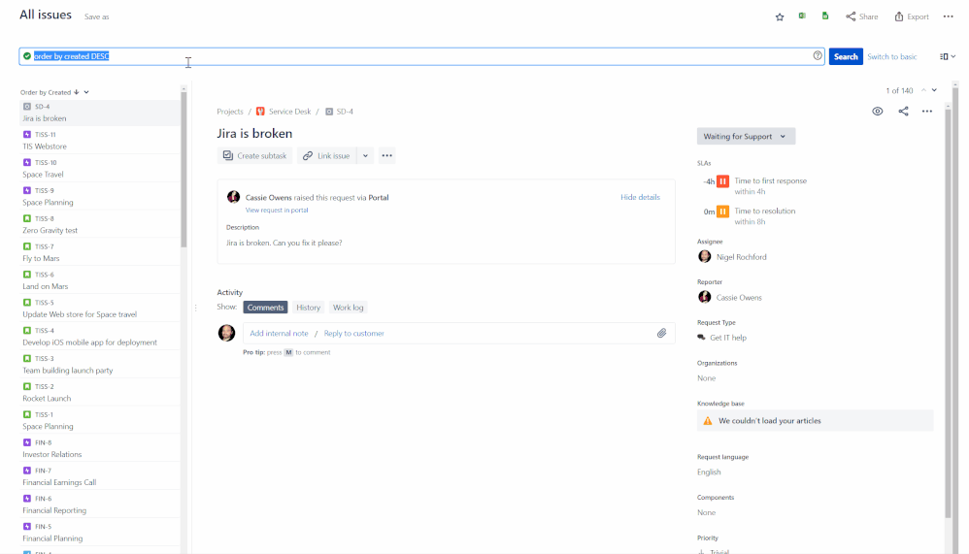This screenshot has height=554, width=969.
Task: Click the Get IT help request type
Action: point(721,338)
